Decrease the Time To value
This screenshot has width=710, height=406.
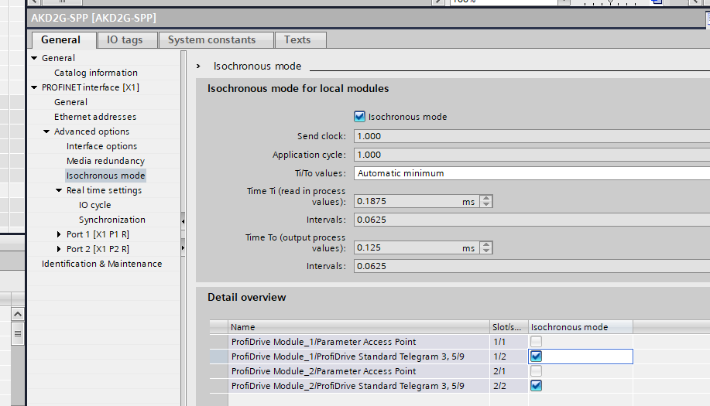point(486,251)
